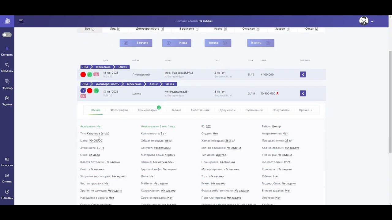This screenshot has width=392, height=220.
Task: Edit the Год постройки 1989 value
Action: click(287, 162)
